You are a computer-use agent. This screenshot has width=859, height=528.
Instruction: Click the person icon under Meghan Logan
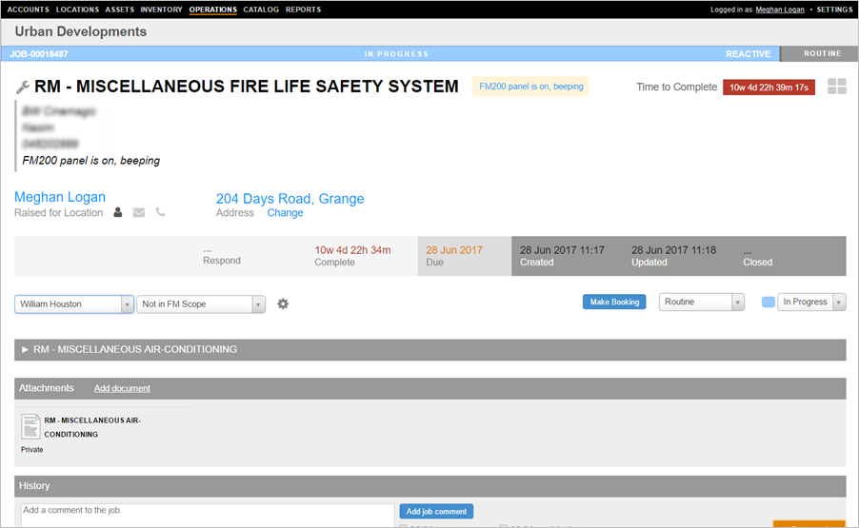[x=118, y=213]
